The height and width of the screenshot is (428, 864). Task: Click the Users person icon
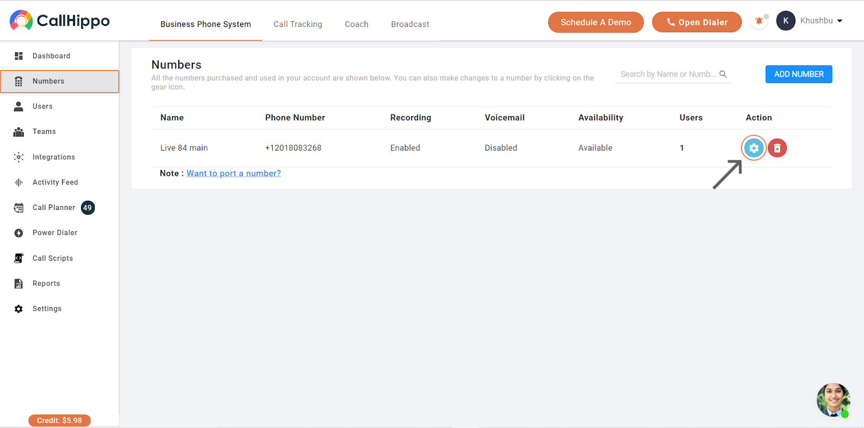click(19, 106)
